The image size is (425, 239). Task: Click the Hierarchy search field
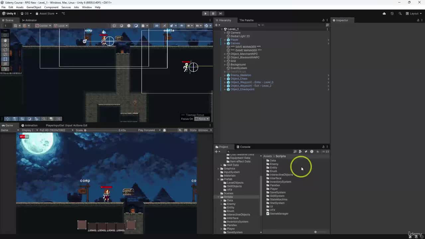[292, 25]
